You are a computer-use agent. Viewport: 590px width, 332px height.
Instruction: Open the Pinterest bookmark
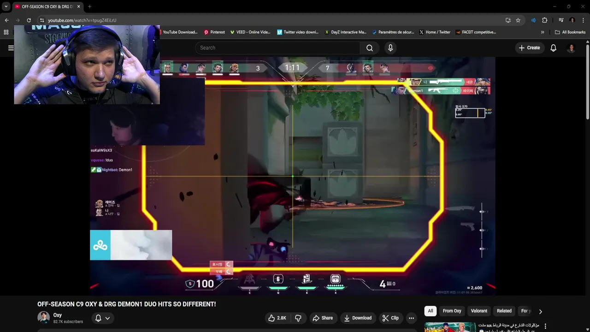point(214,32)
